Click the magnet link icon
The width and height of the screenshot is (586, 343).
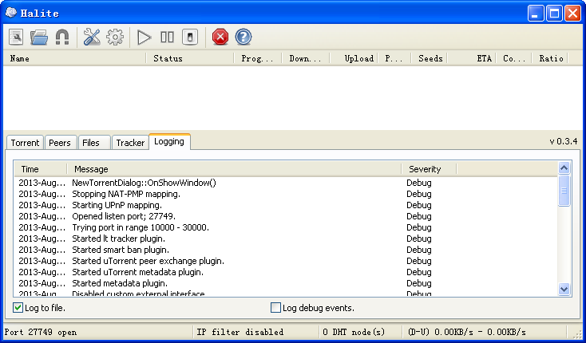[x=61, y=37]
